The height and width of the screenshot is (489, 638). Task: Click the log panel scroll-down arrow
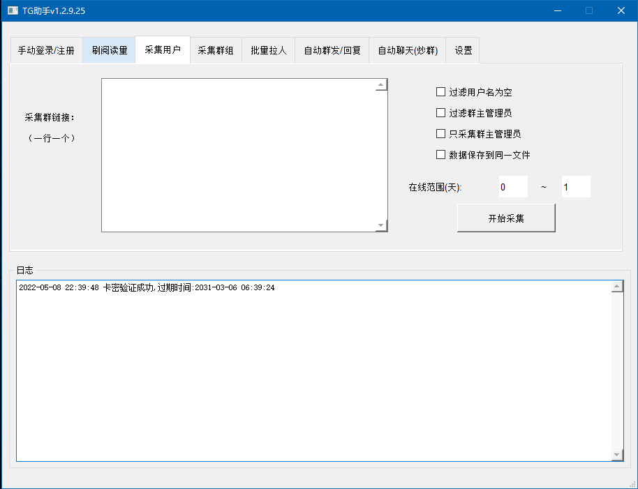point(617,455)
